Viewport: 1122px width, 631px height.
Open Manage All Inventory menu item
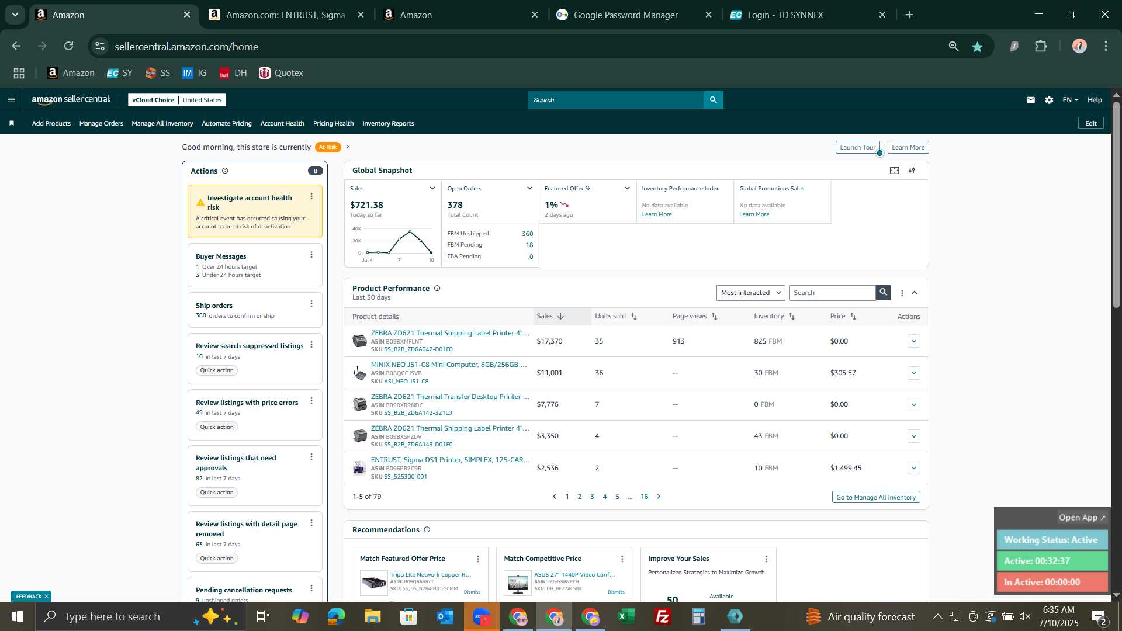162,123
